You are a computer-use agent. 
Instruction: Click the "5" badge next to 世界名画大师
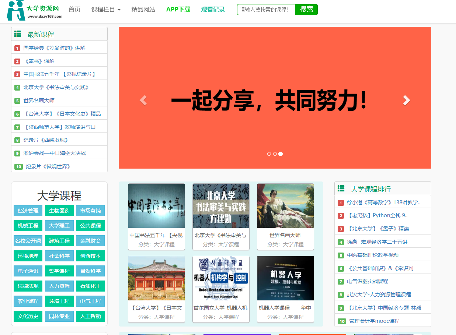click(x=17, y=100)
